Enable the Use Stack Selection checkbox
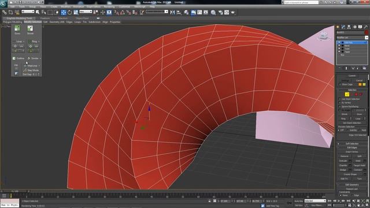This screenshot has height=208, width=370. (x=340, y=99)
